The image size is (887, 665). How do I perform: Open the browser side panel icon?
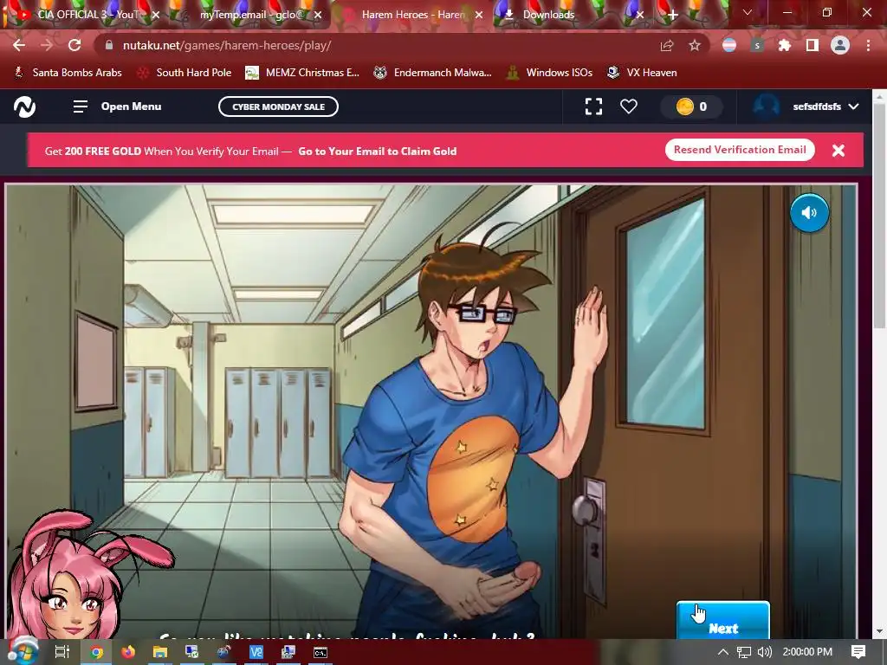coord(813,45)
